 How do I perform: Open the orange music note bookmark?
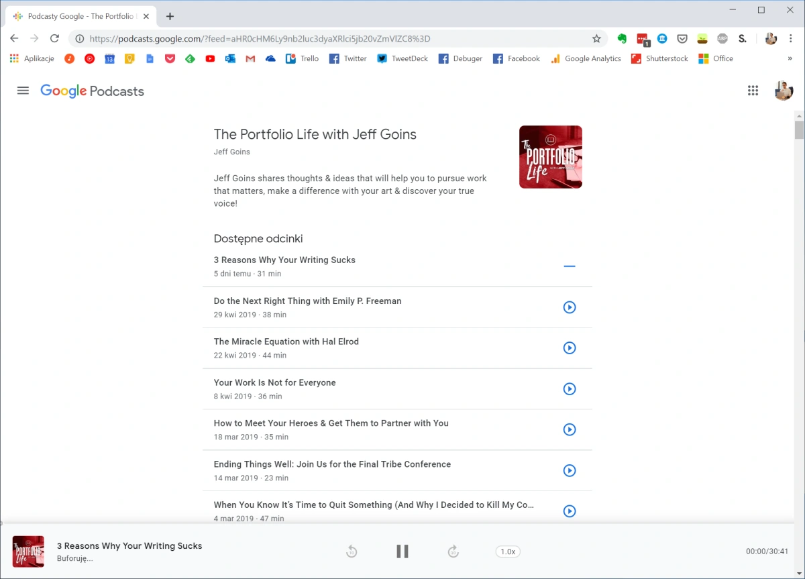click(69, 59)
